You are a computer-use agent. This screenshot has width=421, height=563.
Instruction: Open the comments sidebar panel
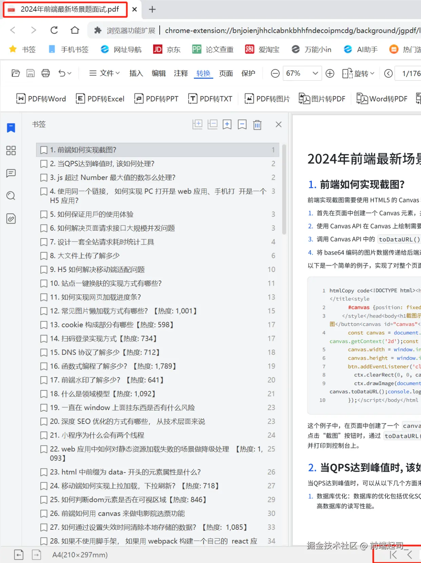11,173
